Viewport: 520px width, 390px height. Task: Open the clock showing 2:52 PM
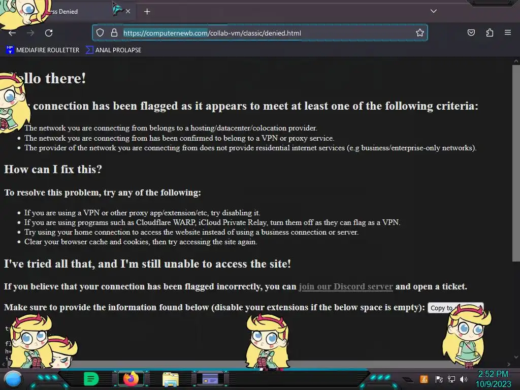[x=493, y=379]
